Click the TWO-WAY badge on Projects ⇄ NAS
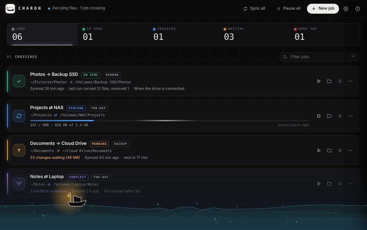Viewport: 367px width, 230px height. coord(98,108)
